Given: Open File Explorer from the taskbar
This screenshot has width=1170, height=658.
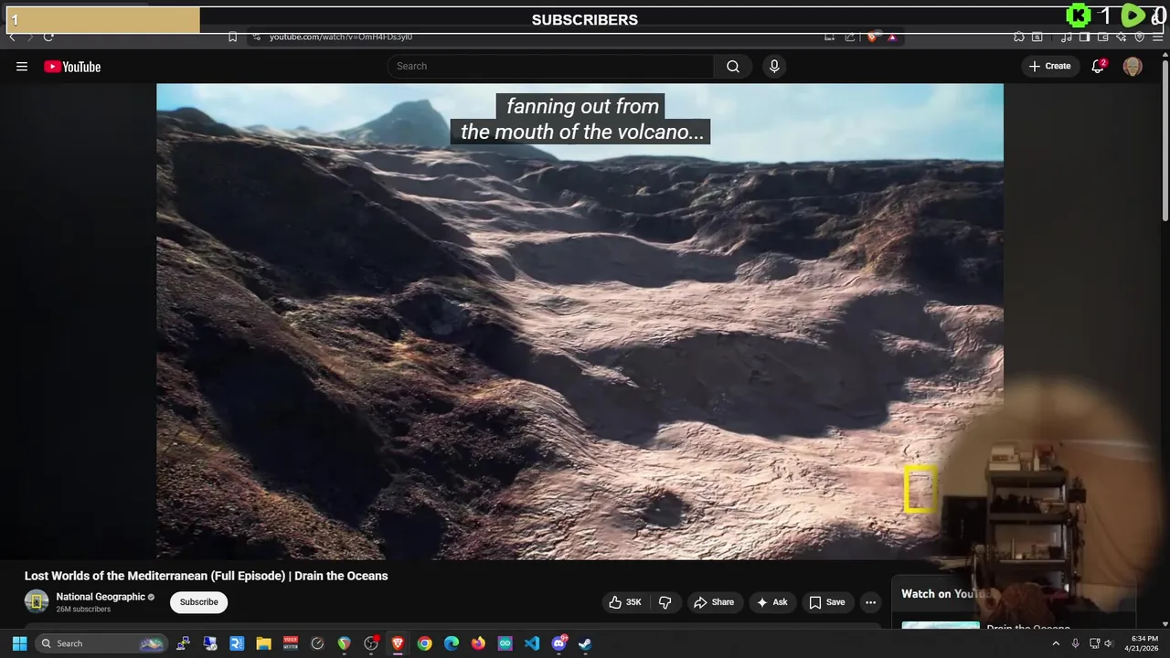Looking at the screenshot, I should coord(263,643).
